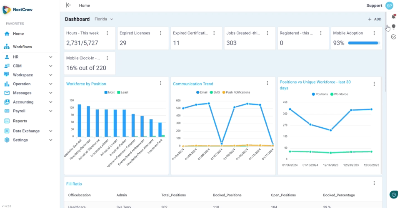The image size is (400, 208).
Task: Expand the Payroll menu chevron
Action: [51, 111]
